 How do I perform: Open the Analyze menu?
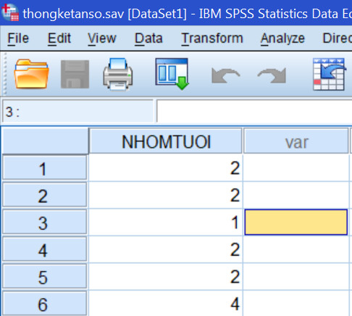pos(282,38)
